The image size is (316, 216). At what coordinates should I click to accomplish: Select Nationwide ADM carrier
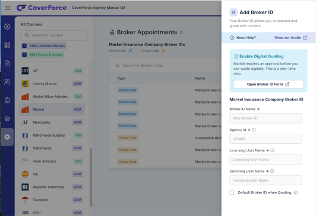(52, 148)
